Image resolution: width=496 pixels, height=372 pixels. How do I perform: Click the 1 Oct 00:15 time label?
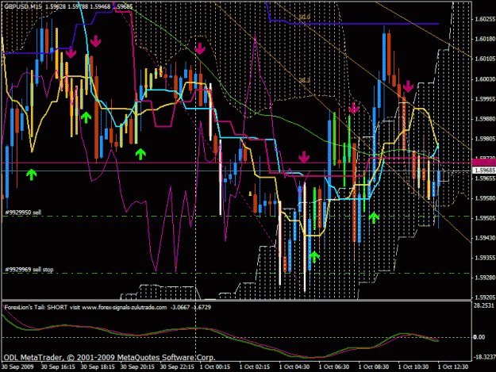pyautogui.click(x=215, y=367)
